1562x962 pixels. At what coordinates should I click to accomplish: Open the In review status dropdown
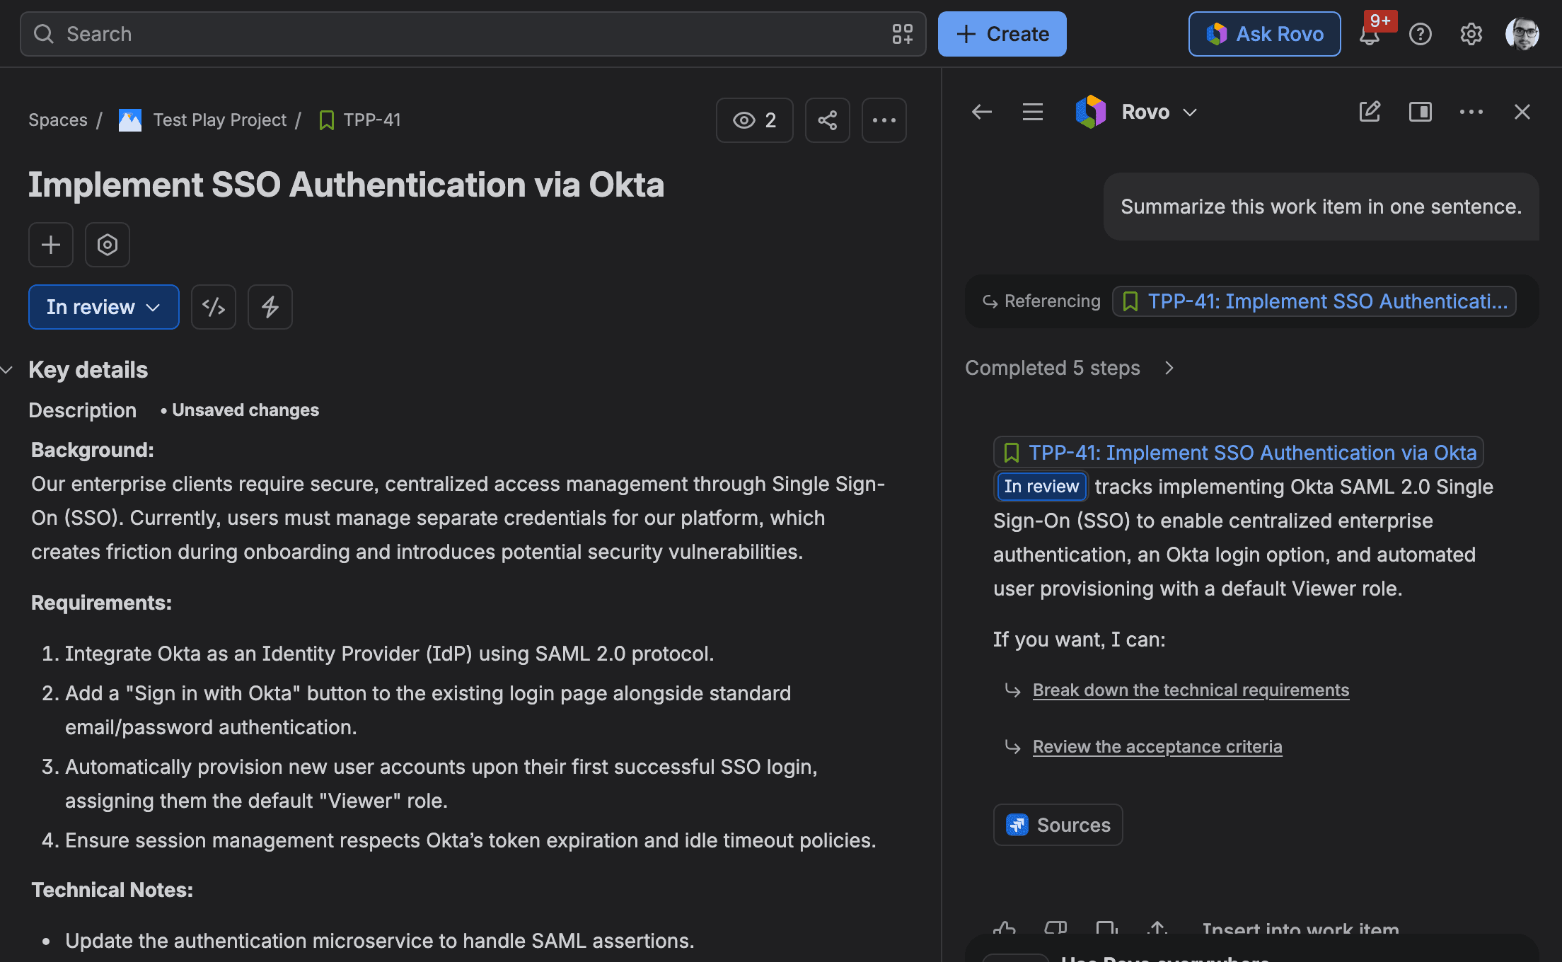point(103,307)
